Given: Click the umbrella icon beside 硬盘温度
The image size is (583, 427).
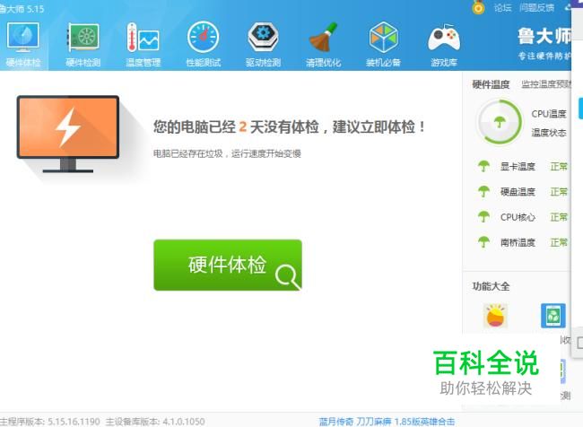Looking at the screenshot, I should [x=483, y=192].
